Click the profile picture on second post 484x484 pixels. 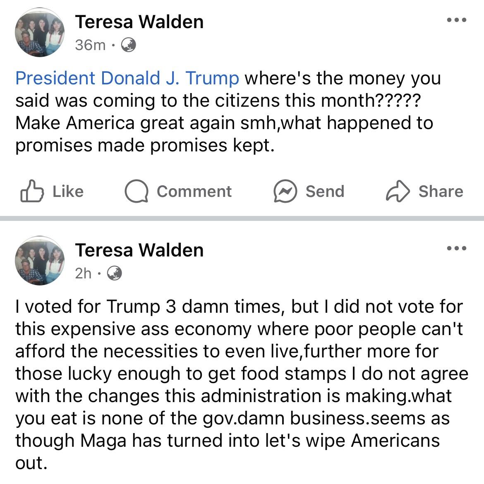40,261
